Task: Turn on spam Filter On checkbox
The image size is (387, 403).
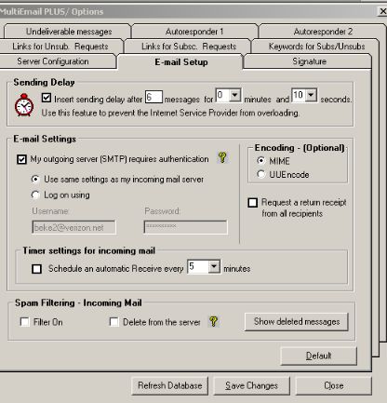Action: [x=24, y=322]
